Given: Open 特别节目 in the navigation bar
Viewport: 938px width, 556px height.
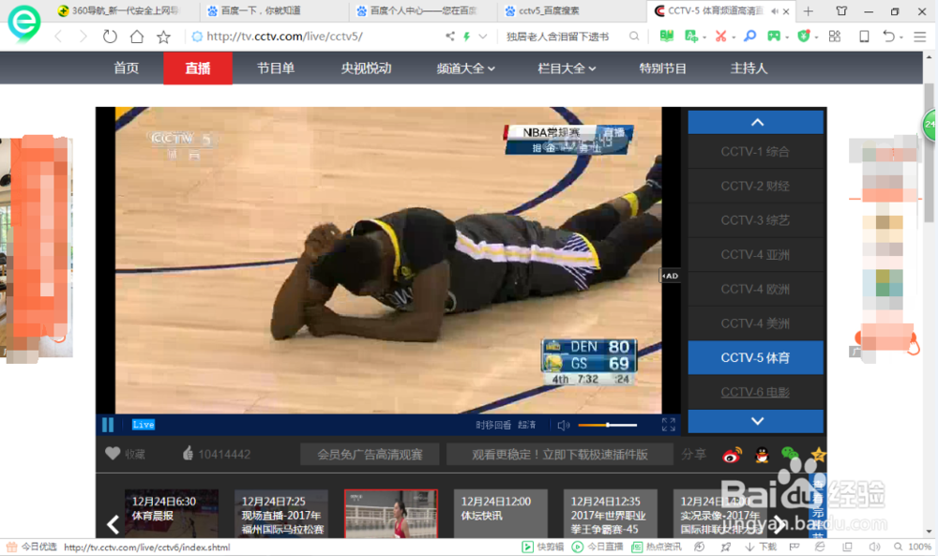Looking at the screenshot, I should click(663, 68).
